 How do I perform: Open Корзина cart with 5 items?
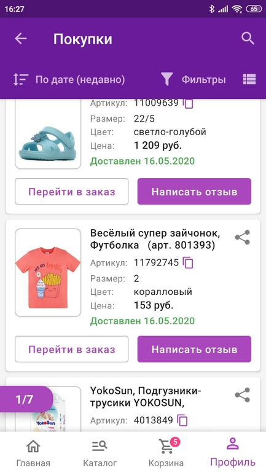click(x=166, y=453)
